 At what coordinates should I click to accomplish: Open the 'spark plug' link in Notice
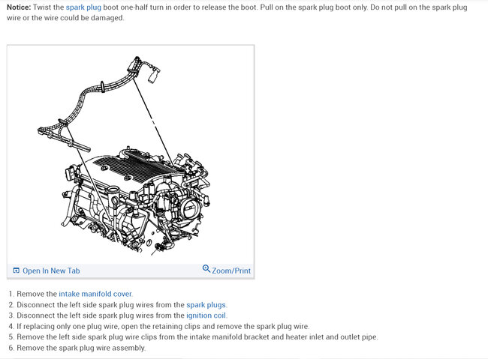point(83,7)
